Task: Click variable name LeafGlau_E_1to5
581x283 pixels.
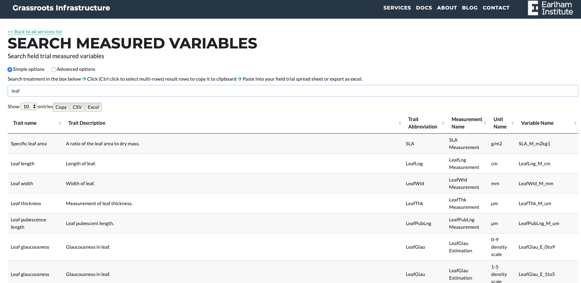Action: coord(537,274)
